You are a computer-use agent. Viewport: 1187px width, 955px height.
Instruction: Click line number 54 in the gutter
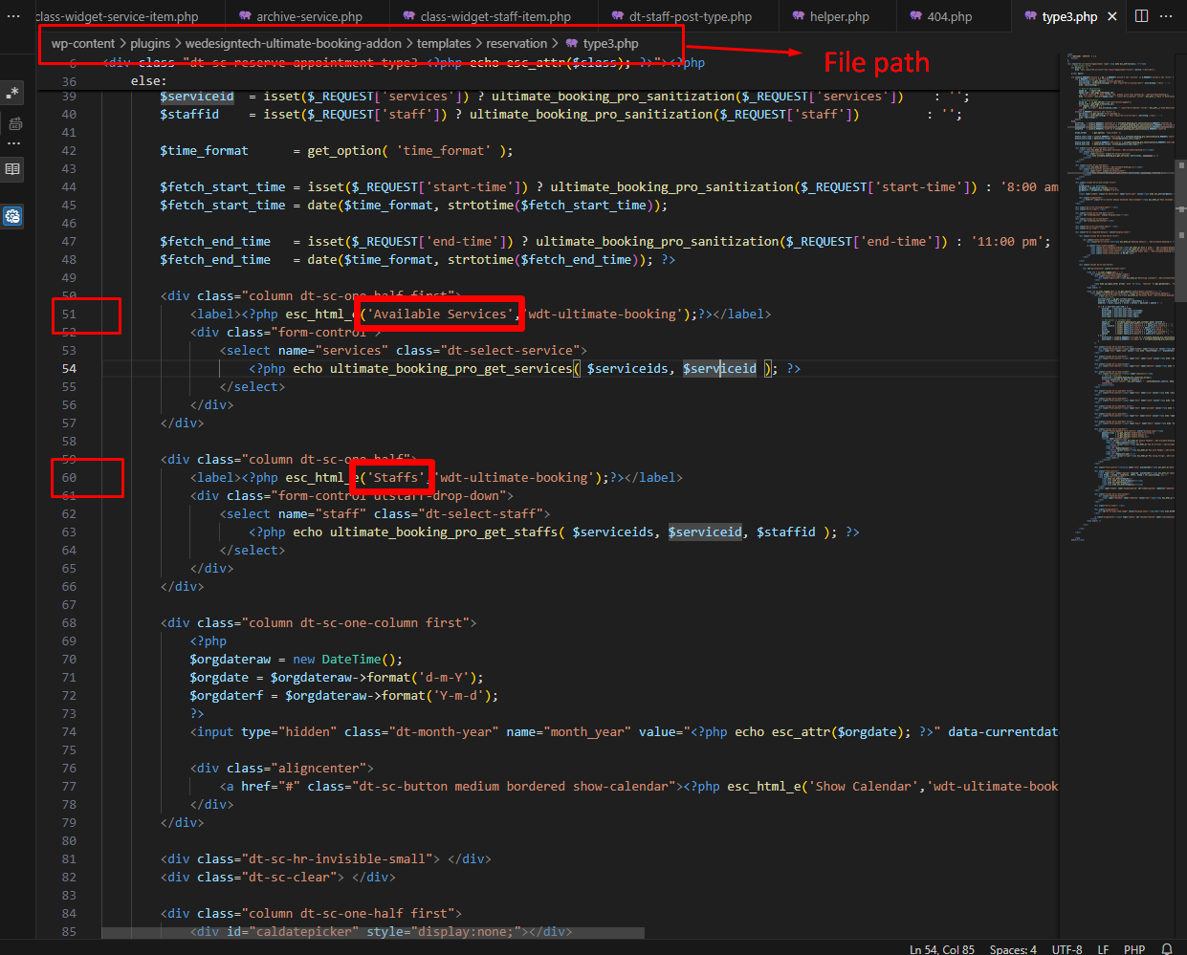click(x=69, y=368)
